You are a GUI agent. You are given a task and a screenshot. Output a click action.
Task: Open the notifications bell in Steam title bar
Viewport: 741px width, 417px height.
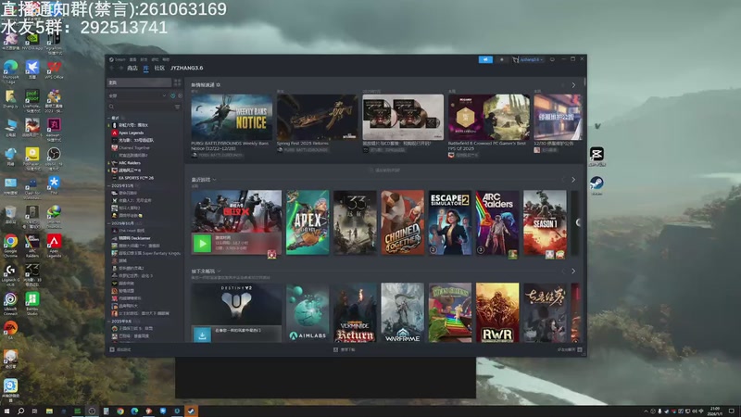tap(501, 59)
